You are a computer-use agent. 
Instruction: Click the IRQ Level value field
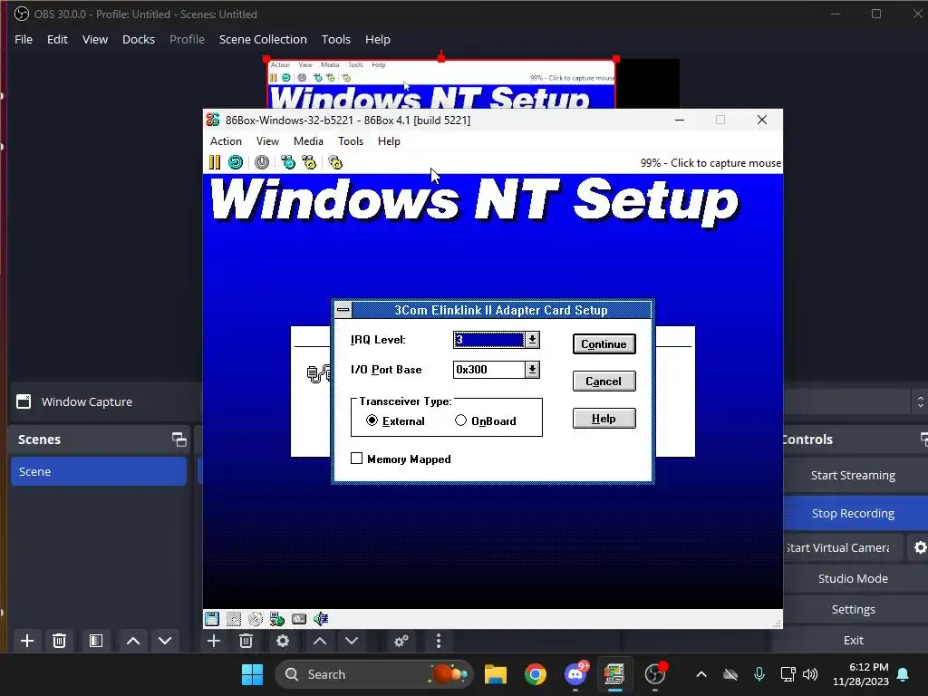pyautogui.click(x=488, y=340)
